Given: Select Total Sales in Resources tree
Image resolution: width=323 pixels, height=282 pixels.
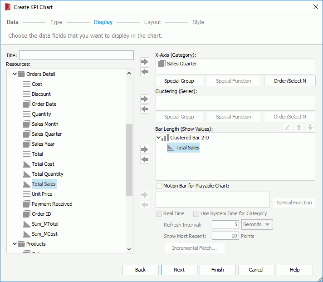Looking at the screenshot, I should (44, 184).
